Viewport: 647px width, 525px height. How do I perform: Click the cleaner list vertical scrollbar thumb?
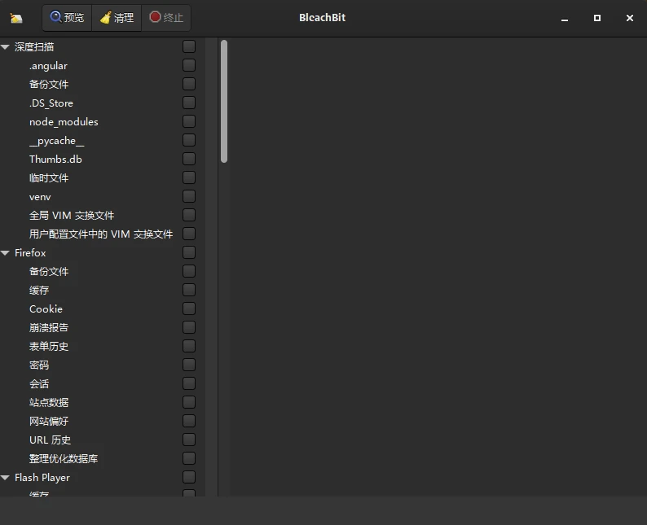(224, 102)
